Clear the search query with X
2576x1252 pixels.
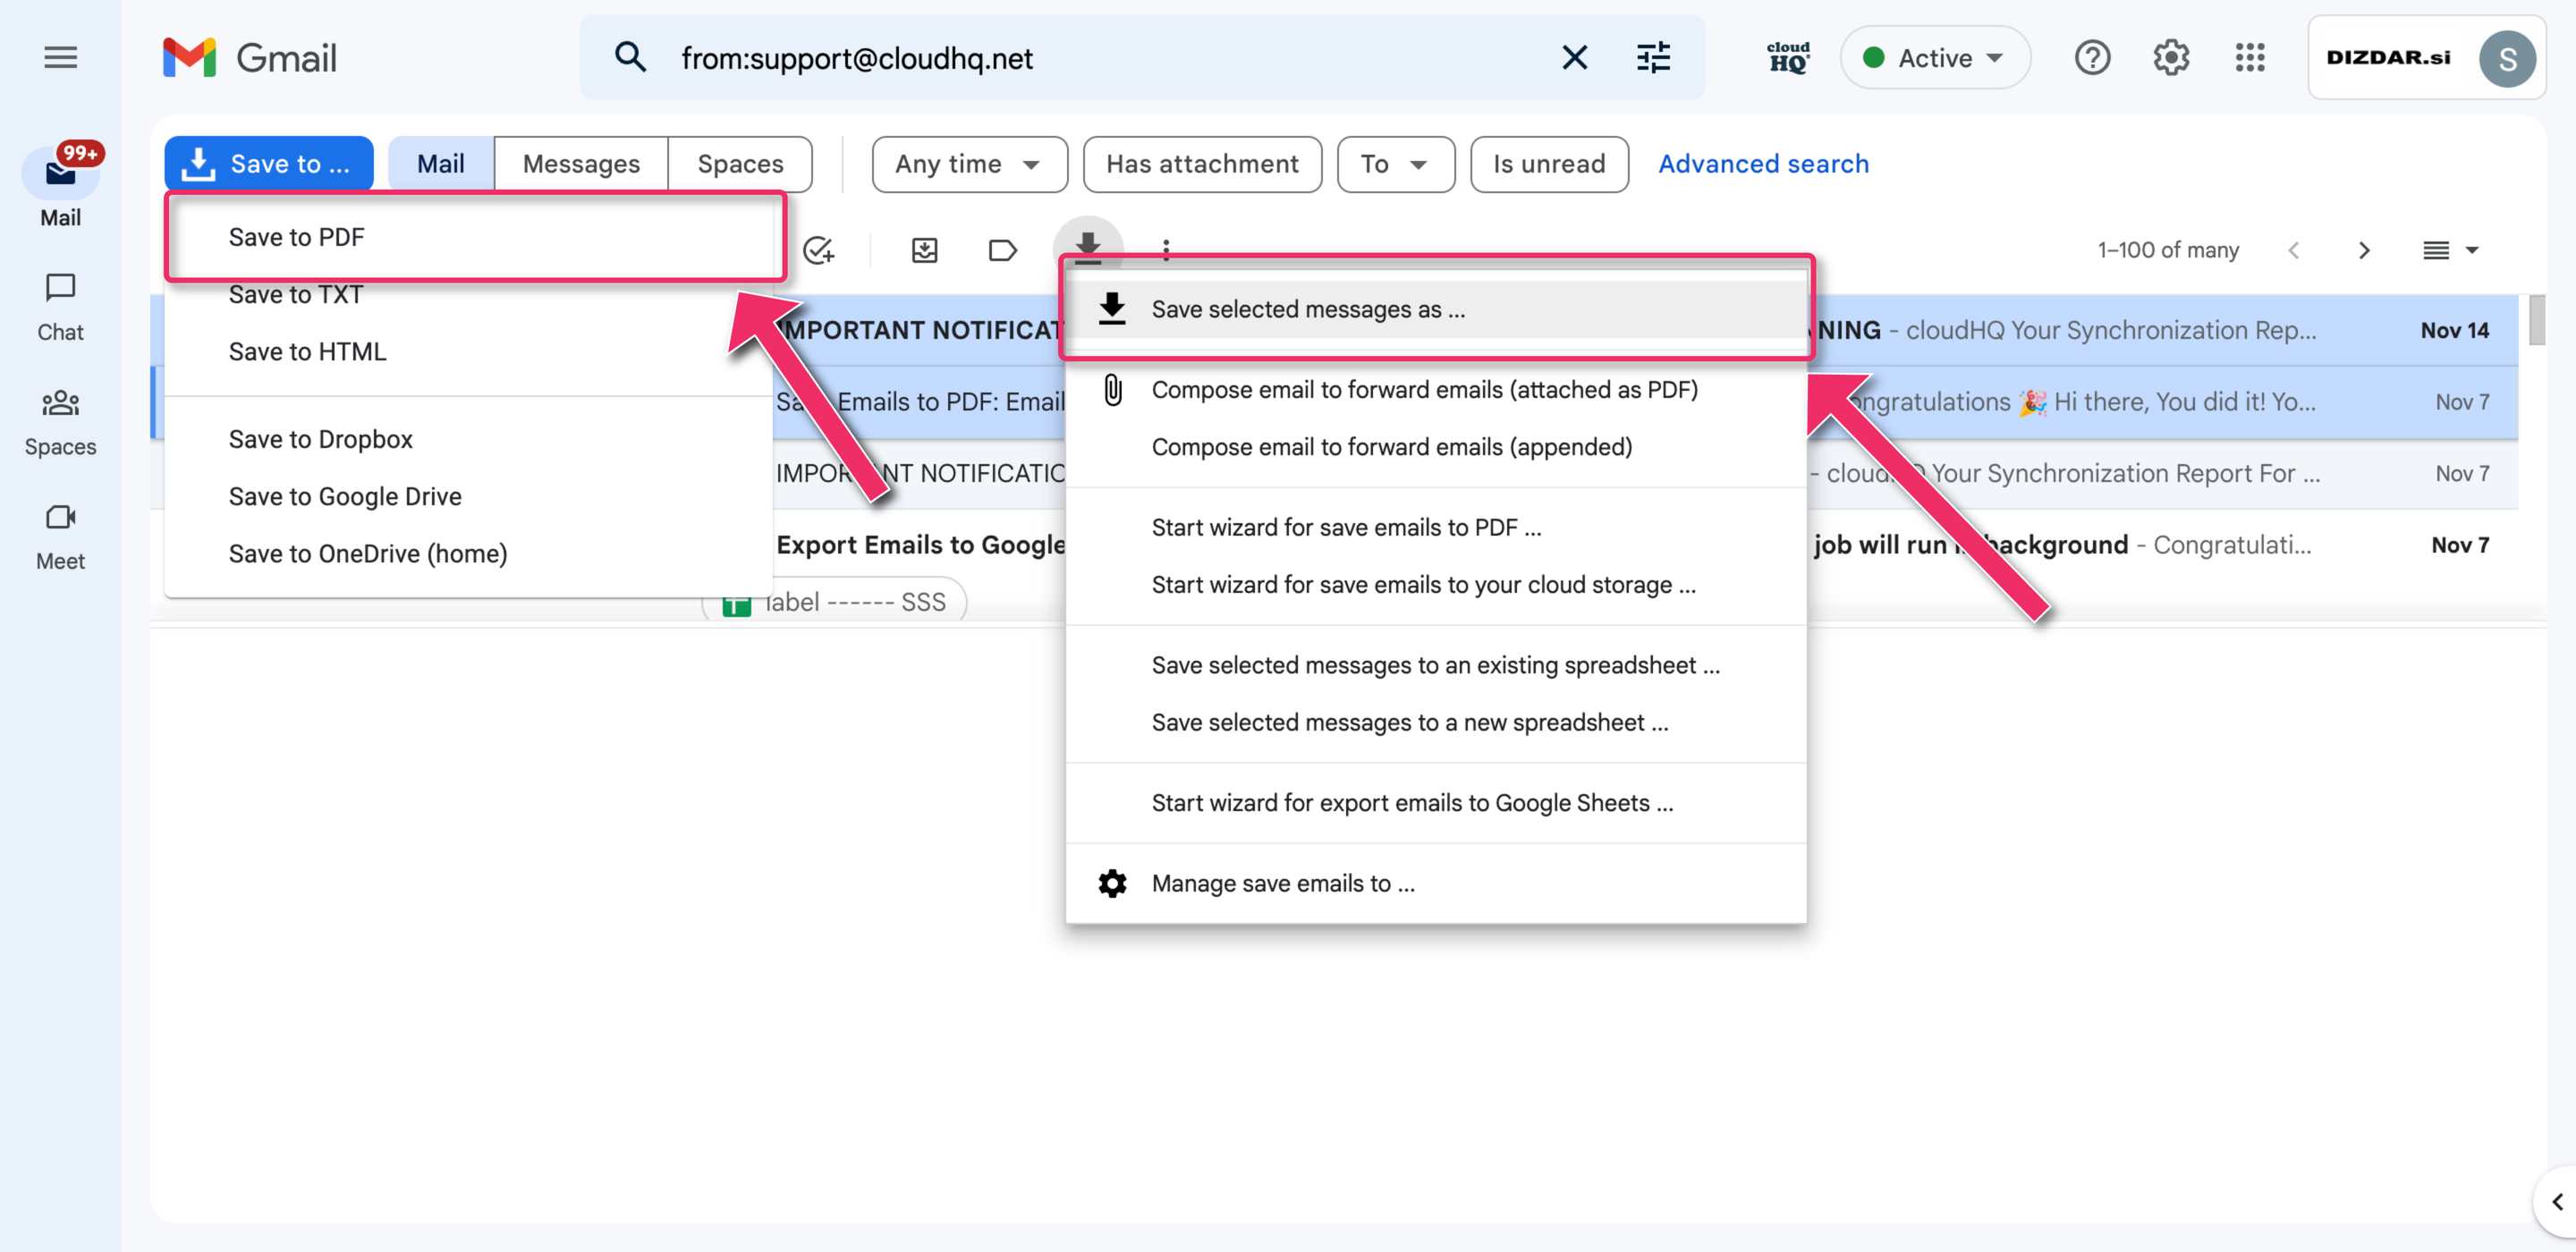click(x=1574, y=58)
